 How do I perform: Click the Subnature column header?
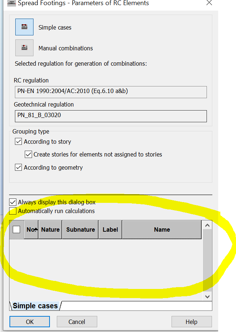point(80,229)
